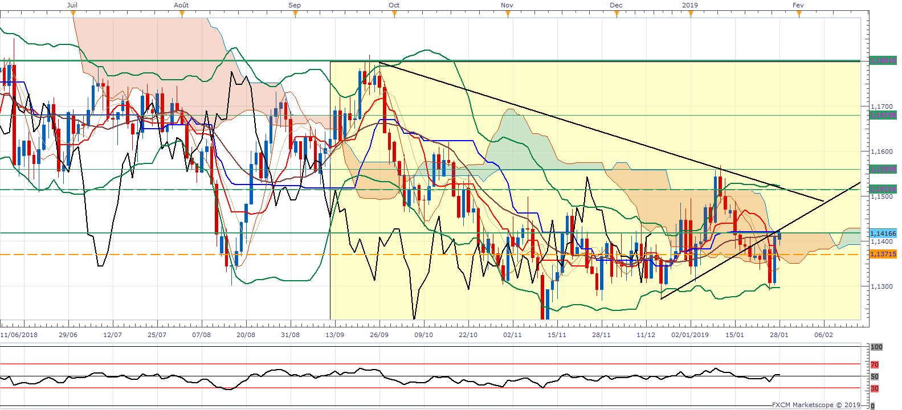Click the blue 1,14166 current price tag

click(883, 233)
